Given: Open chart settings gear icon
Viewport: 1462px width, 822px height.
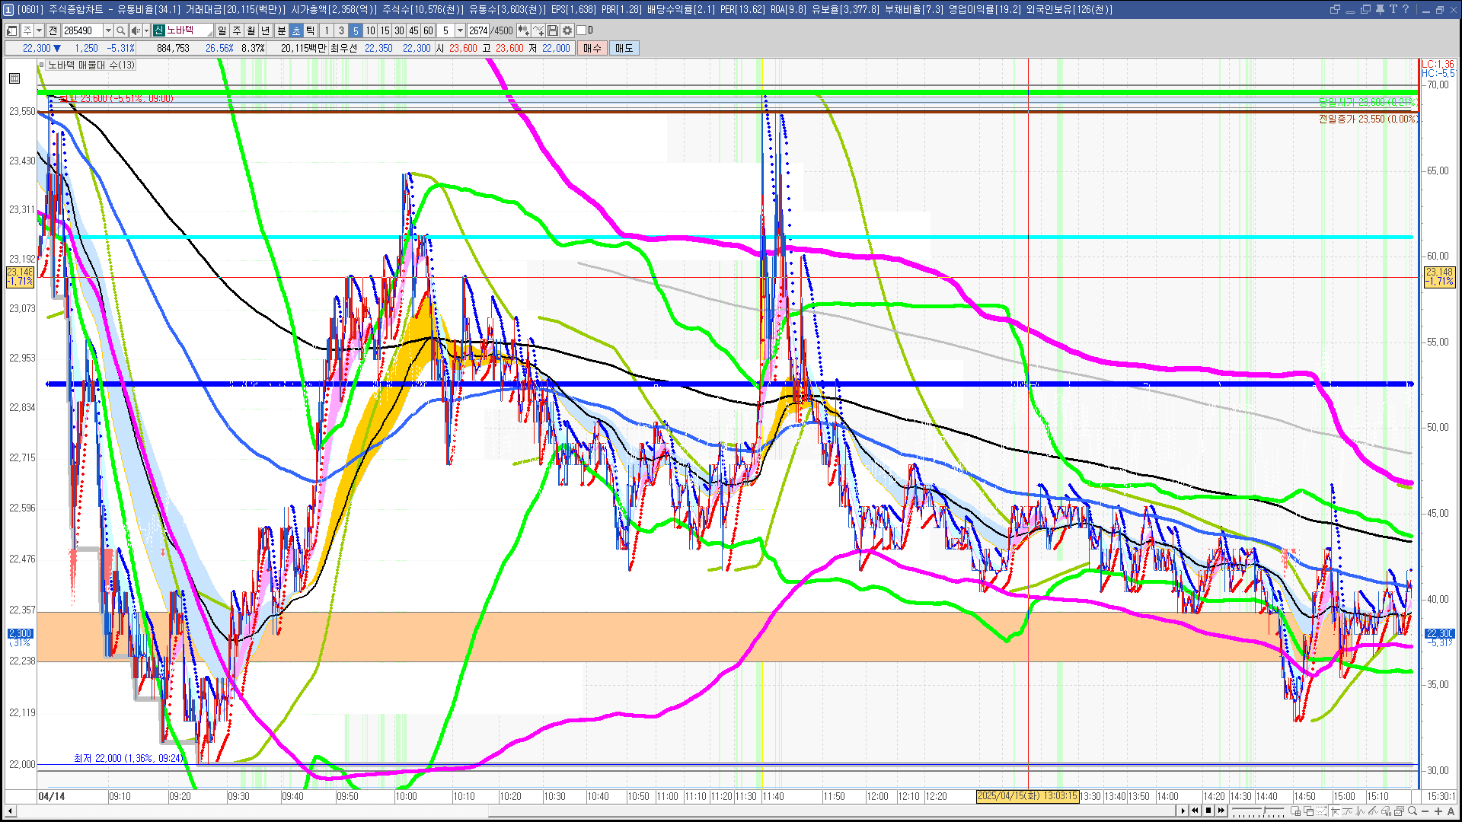Looking at the screenshot, I should pos(567,30).
